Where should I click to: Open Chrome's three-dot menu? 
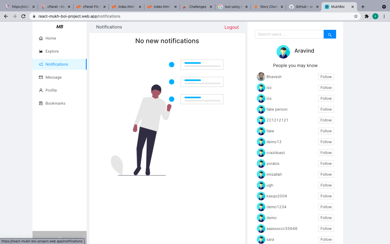point(384,16)
